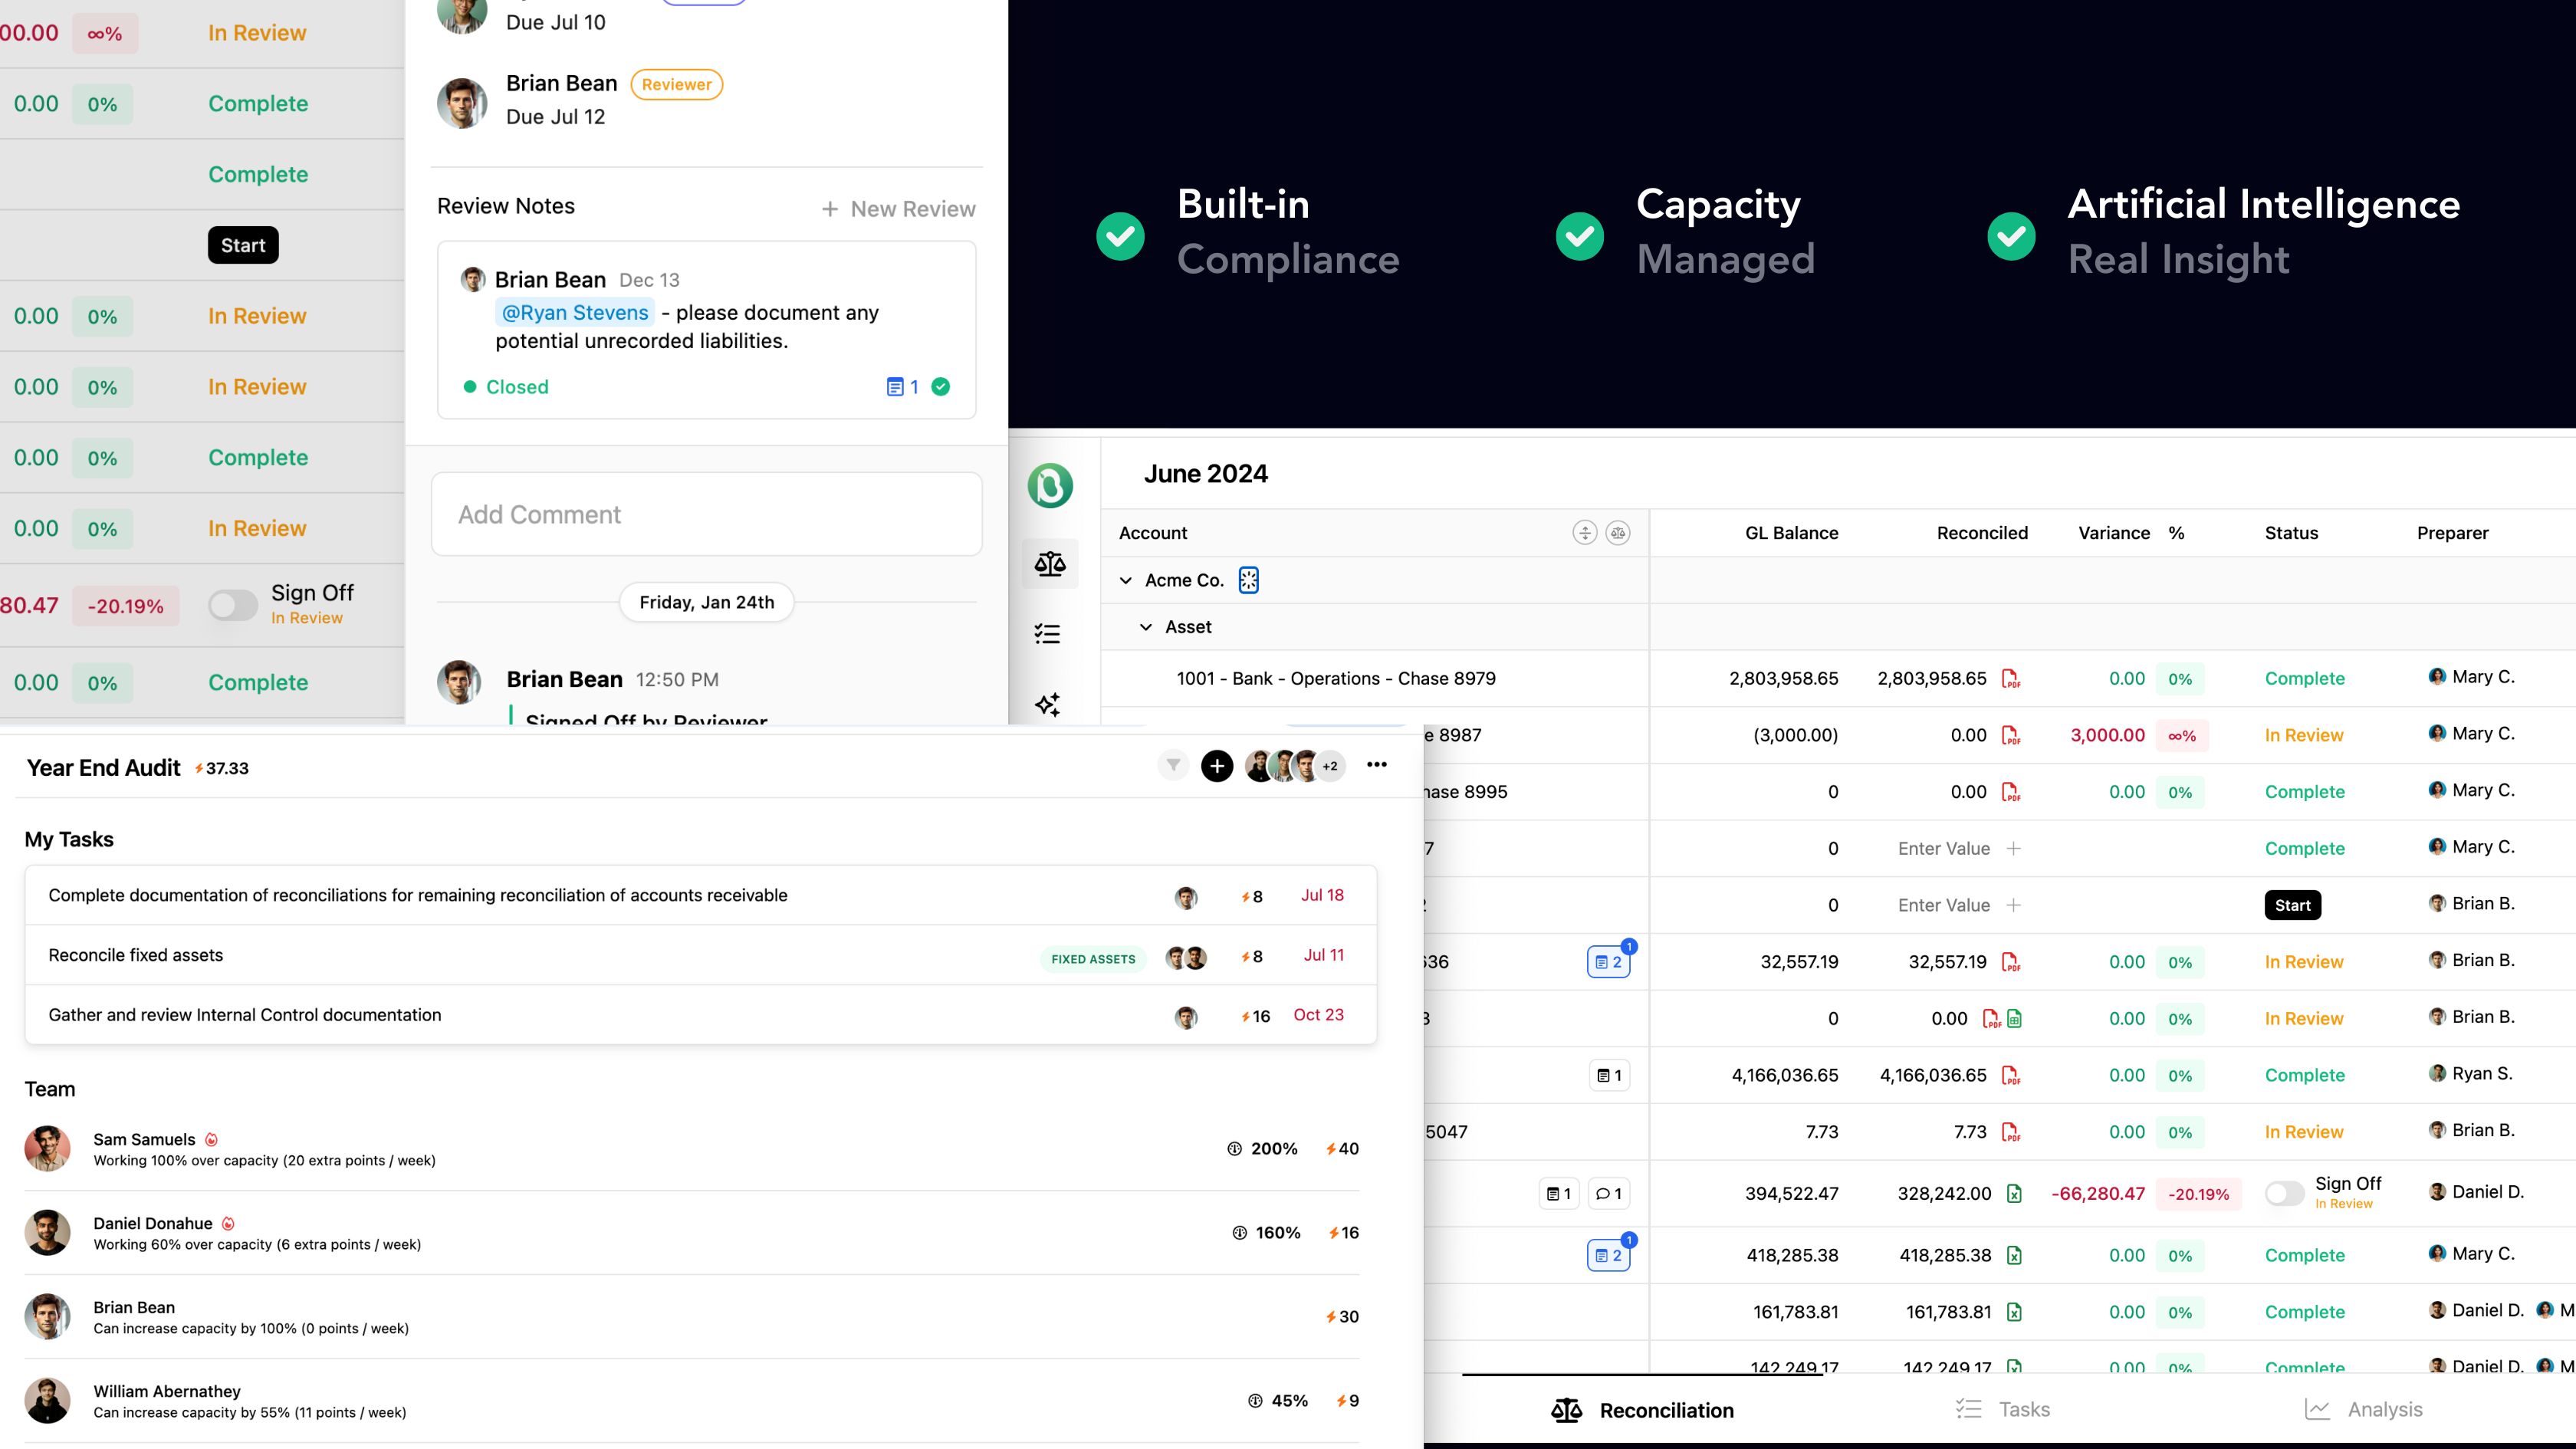Click the AI icon next to Acme Co.
Image resolution: width=2576 pixels, height=1449 pixels.
click(1249, 580)
